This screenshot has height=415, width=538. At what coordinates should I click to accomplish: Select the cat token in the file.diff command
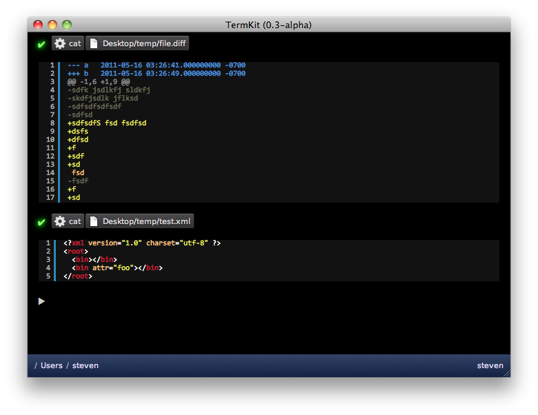(x=74, y=43)
